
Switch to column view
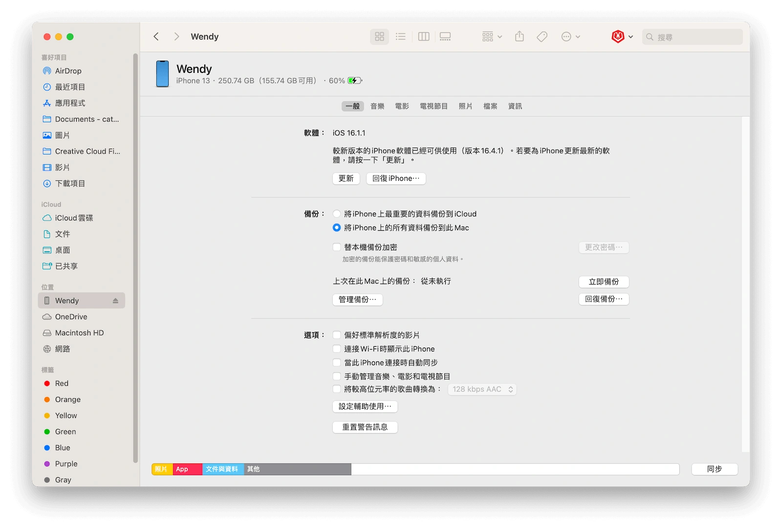pyautogui.click(x=424, y=37)
